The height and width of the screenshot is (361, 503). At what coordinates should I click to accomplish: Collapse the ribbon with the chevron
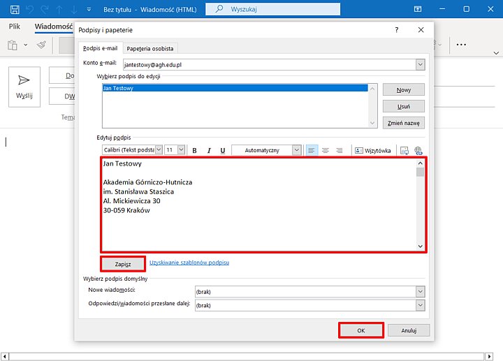coord(496,53)
